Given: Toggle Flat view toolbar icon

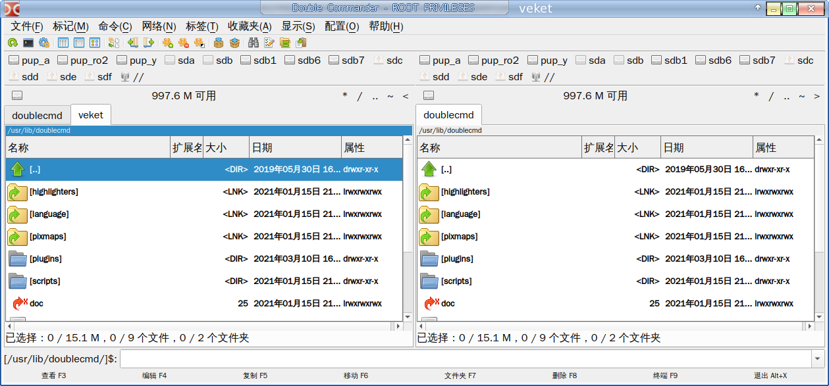Looking at the screenshot, I should [114, 43].
